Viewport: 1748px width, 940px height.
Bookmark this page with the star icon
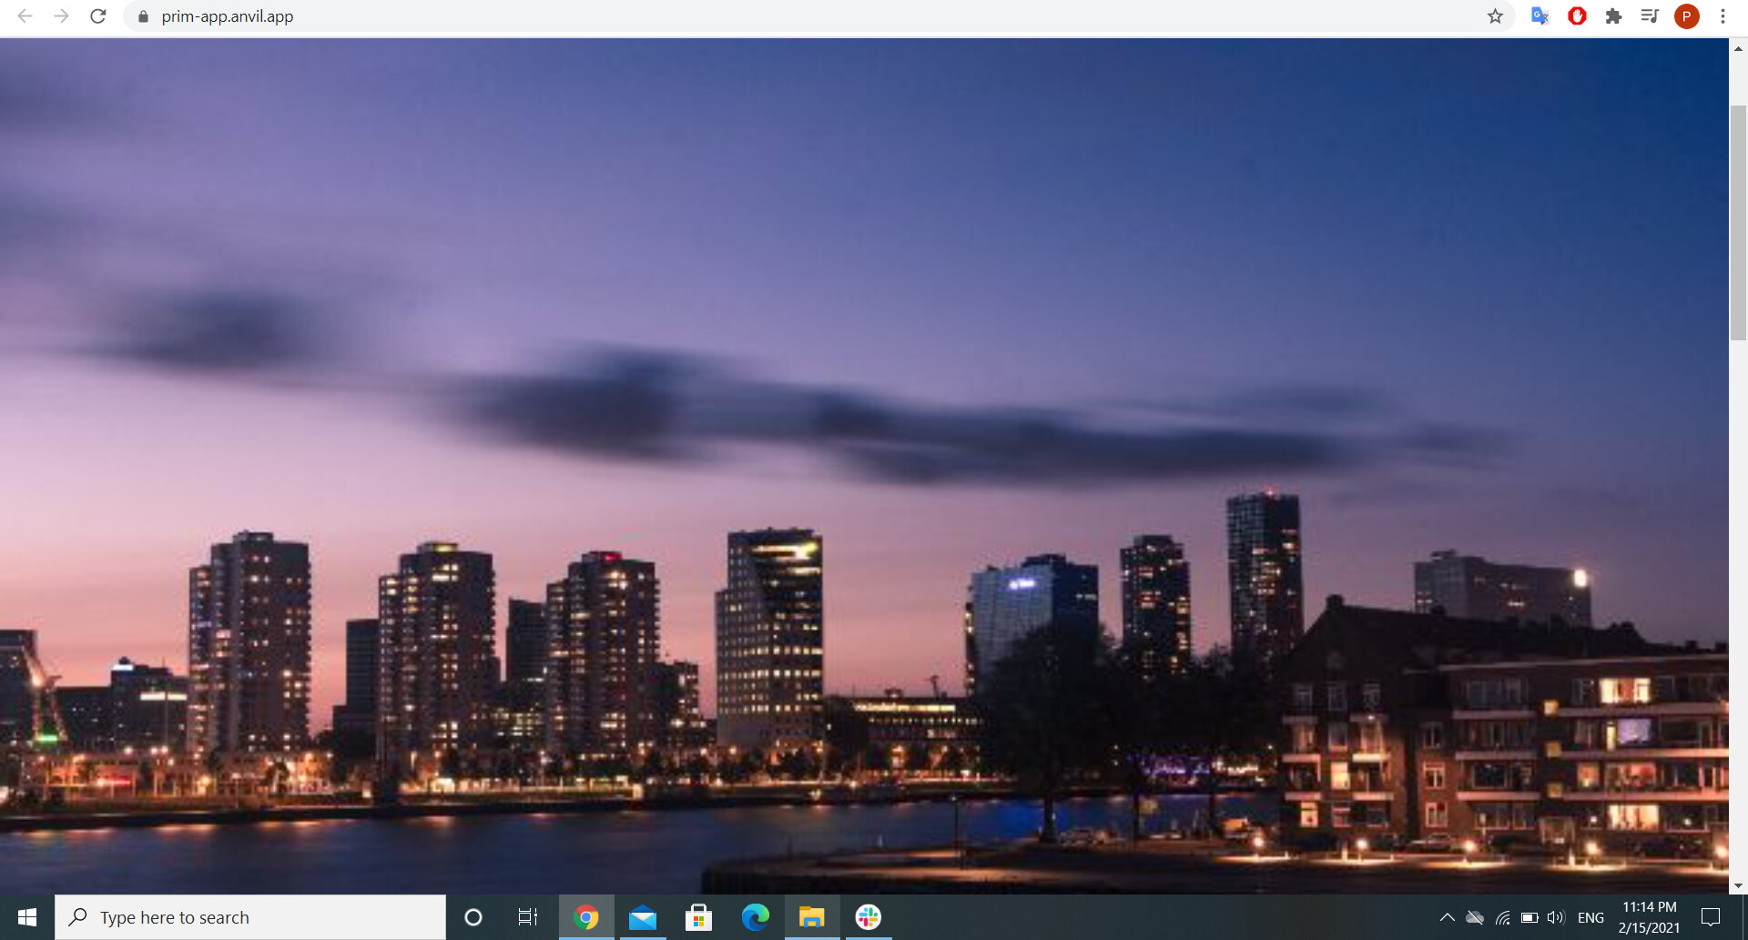[x=1495, y=16]
